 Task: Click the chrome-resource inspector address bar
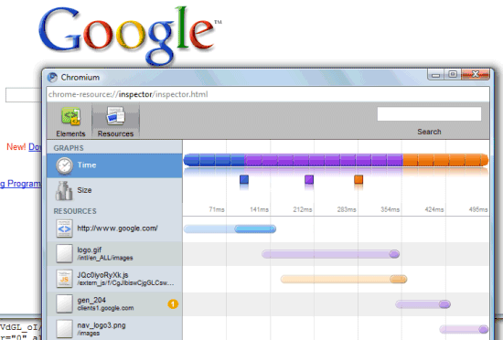(x=268, y=94)
